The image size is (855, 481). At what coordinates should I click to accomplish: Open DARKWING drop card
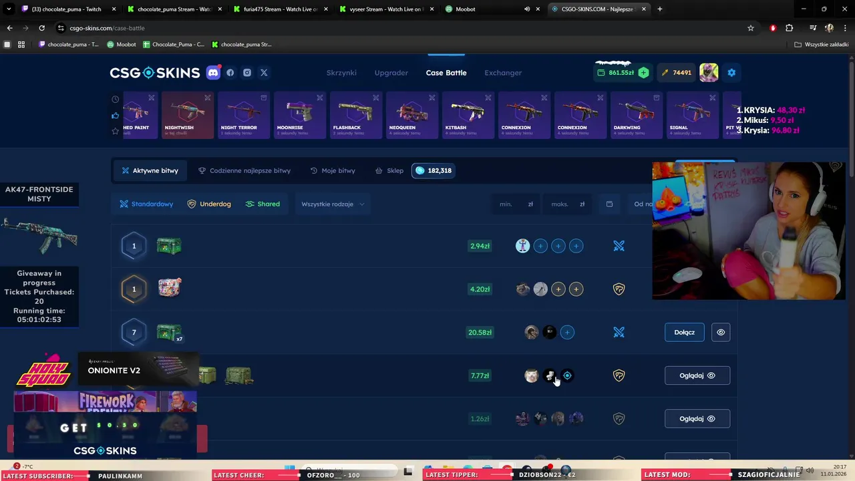[637, 115]
